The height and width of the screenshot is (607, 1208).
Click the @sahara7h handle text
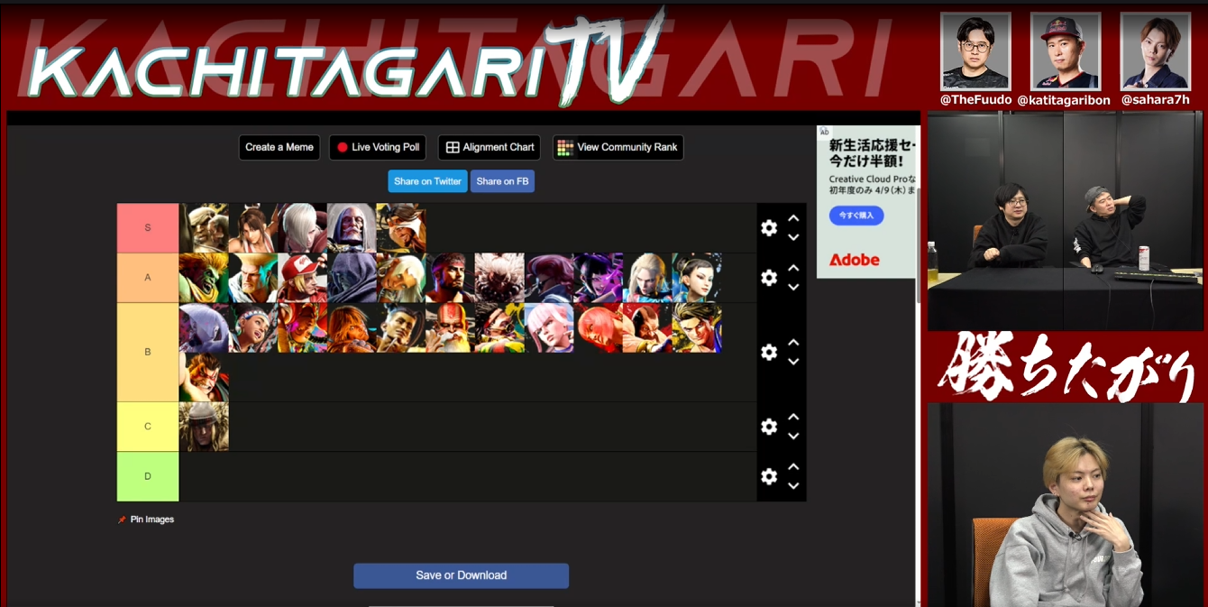pos(1156,100)
